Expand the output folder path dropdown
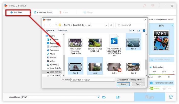Screen dimensions: 179x104 tap(98, 97)
